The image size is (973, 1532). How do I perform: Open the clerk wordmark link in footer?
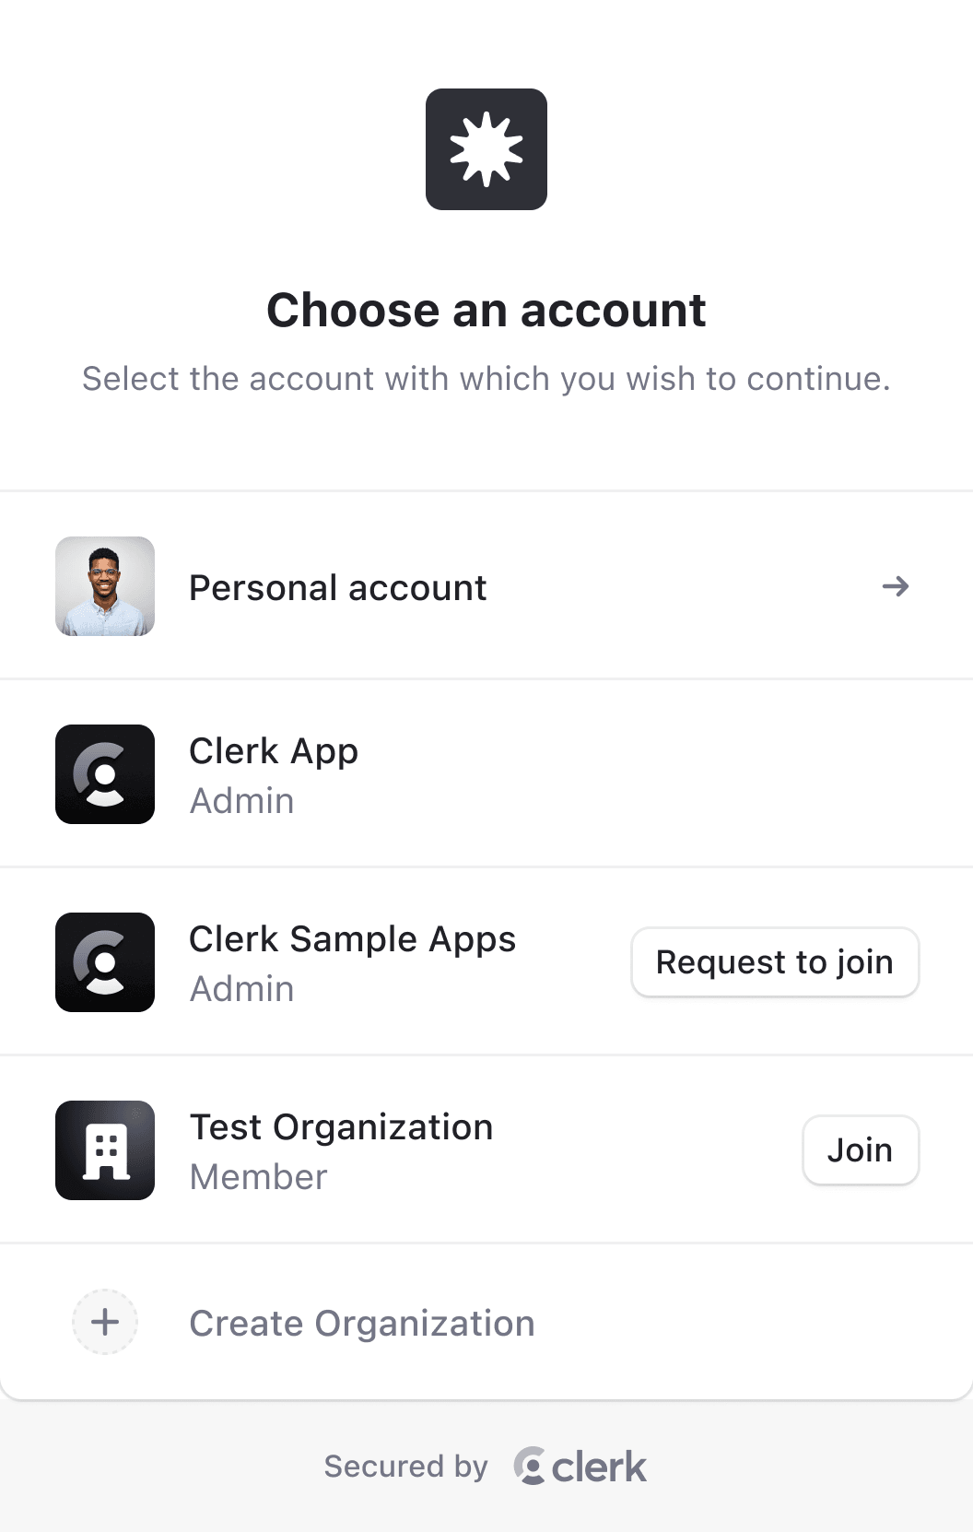point(599,1467)
